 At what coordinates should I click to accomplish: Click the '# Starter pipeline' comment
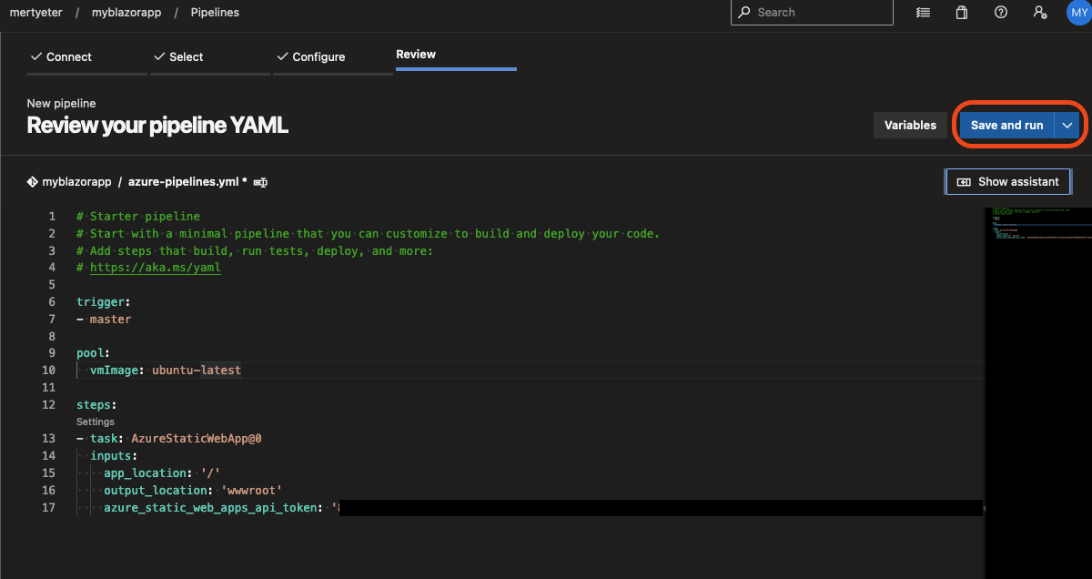point(138,217)
